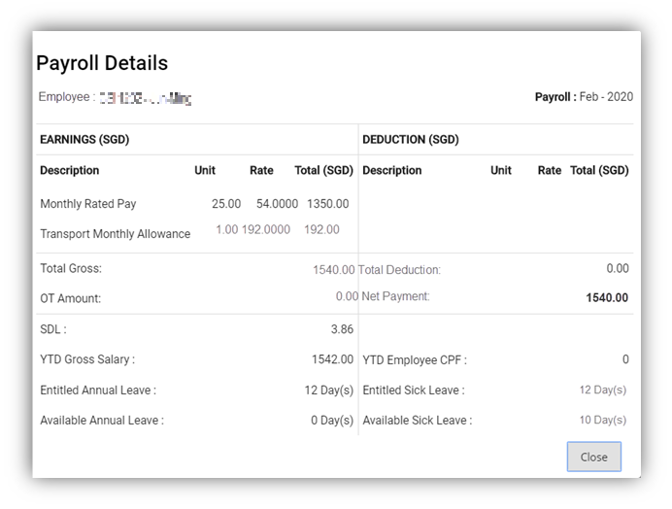Screen dimensions: 672x509
Task: Select the Net Payment amount 1540.00
Action: pos(607,298)
